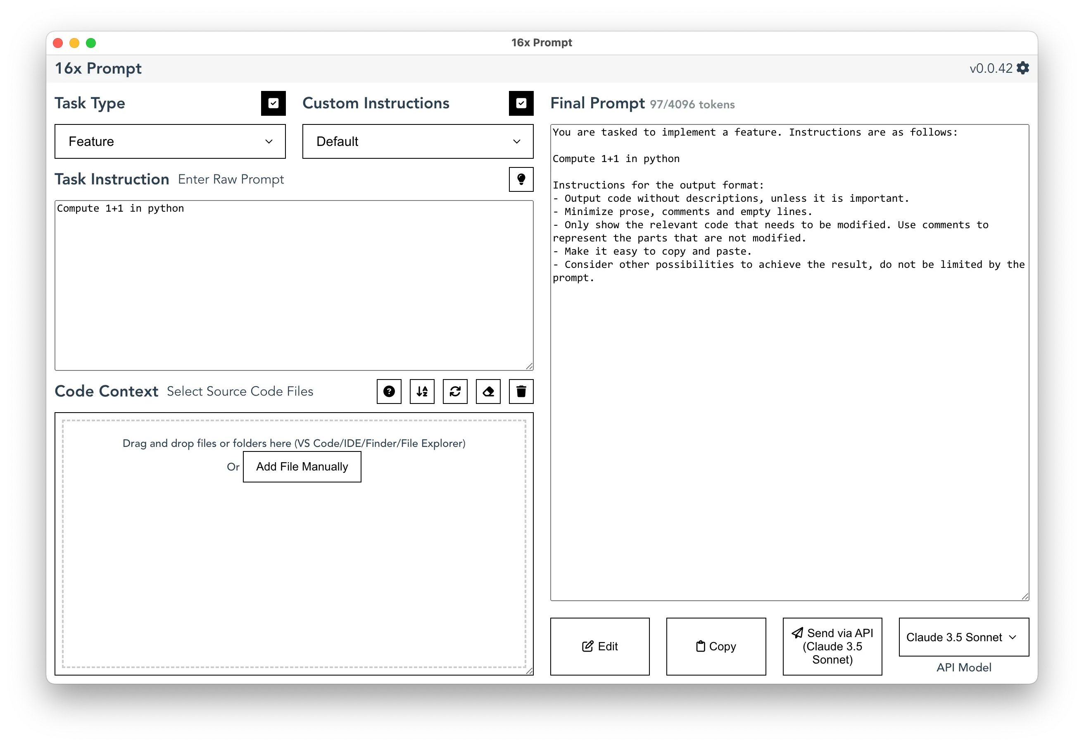This screenshot has height=745, width=1084.
Task: Click inside the Final Prompt text area
Action: 790,363
